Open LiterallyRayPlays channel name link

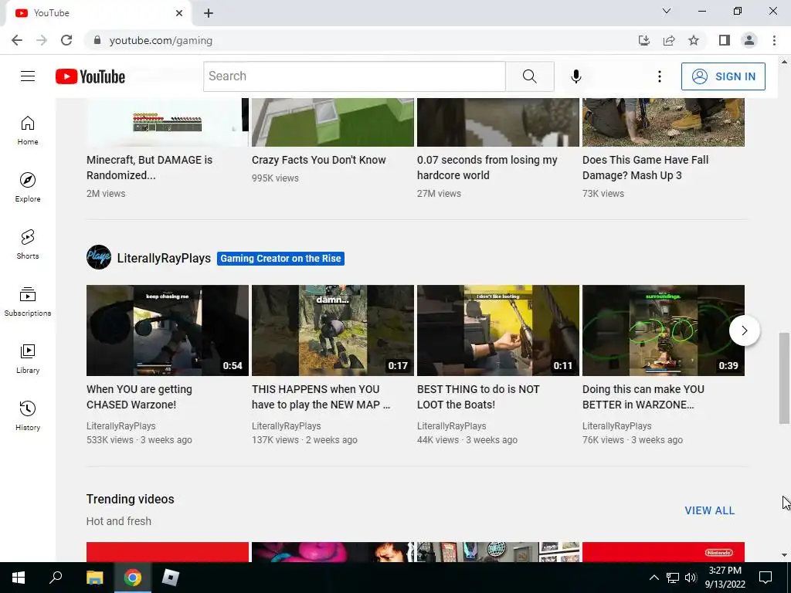point(164,258)
